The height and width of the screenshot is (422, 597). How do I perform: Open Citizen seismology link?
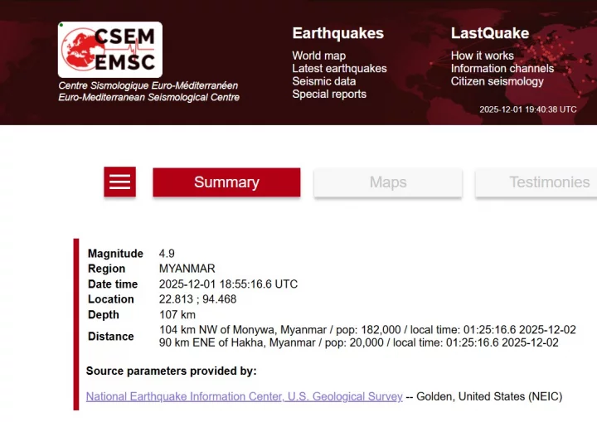tap(497, 81)
